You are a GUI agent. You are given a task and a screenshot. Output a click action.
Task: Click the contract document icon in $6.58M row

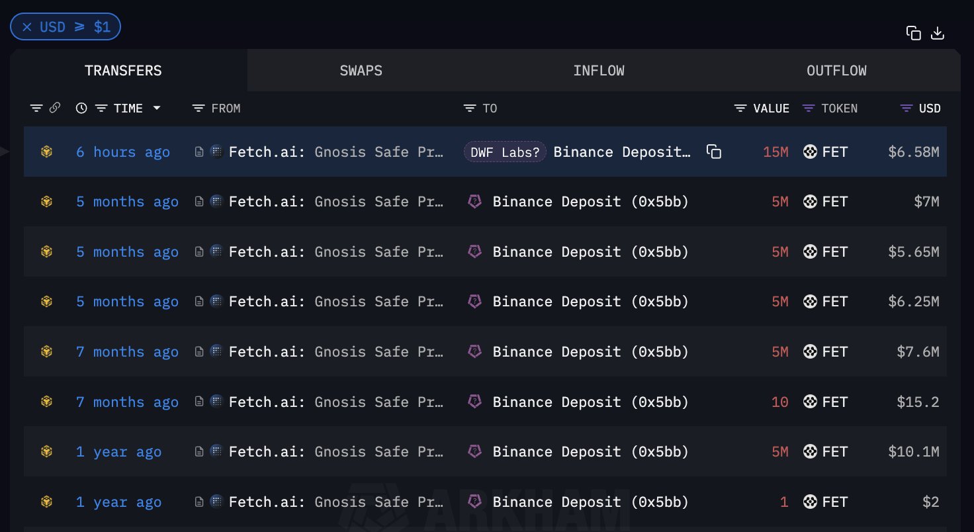coord(199,152)
